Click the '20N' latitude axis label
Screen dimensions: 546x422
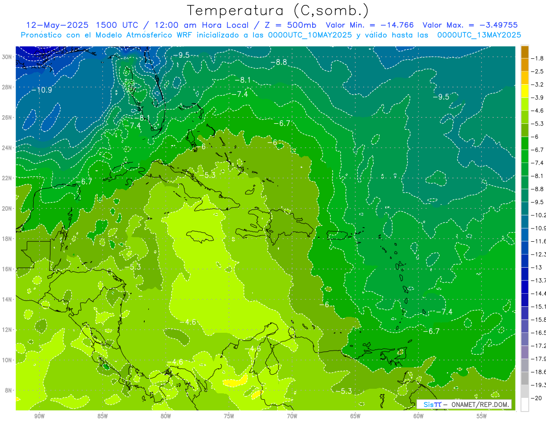coord(7,208)
